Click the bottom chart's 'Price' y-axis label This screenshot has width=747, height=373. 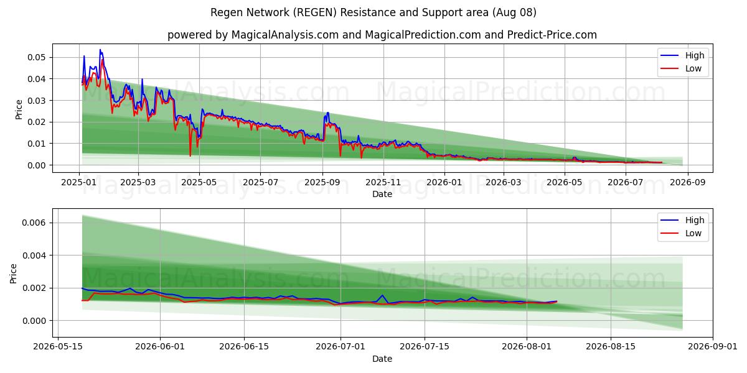point(14,273)
